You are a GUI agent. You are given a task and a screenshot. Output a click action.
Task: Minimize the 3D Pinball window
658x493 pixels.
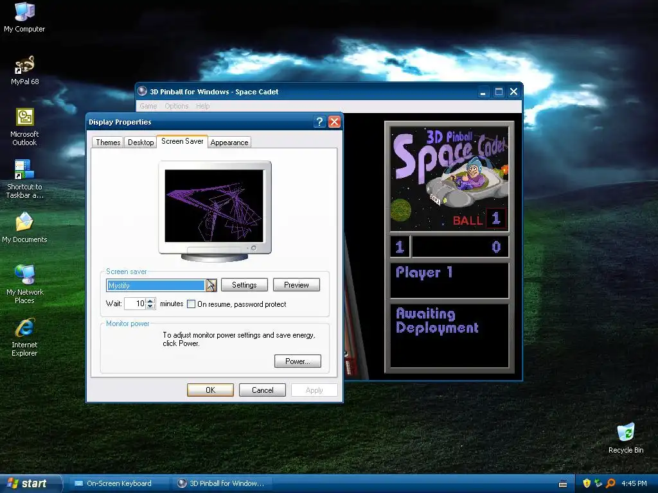click(x=483, y=92)
